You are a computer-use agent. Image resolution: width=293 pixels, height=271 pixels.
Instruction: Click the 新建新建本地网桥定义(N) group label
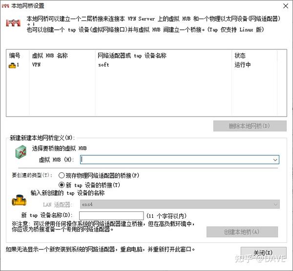pos(42,138)
